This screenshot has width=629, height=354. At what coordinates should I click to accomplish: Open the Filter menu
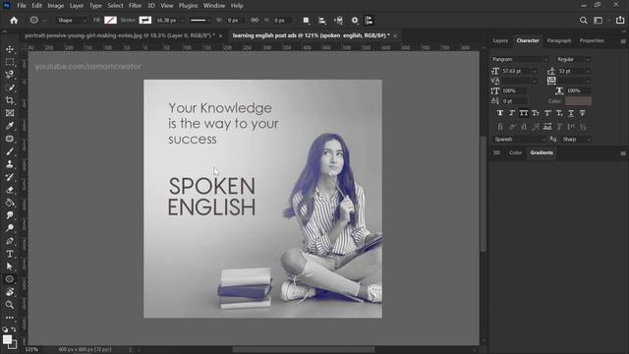(x=136, y=6)
